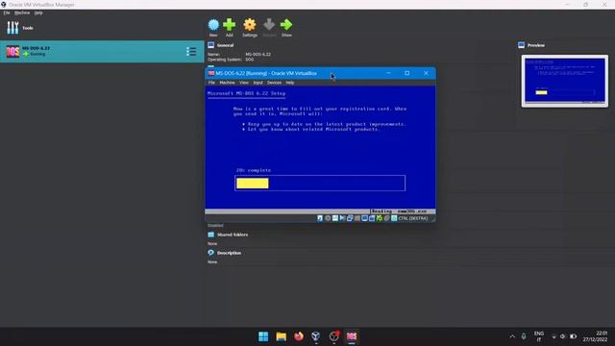Open the Manager window Help menu
615x346 pixels.
[38, 12]
